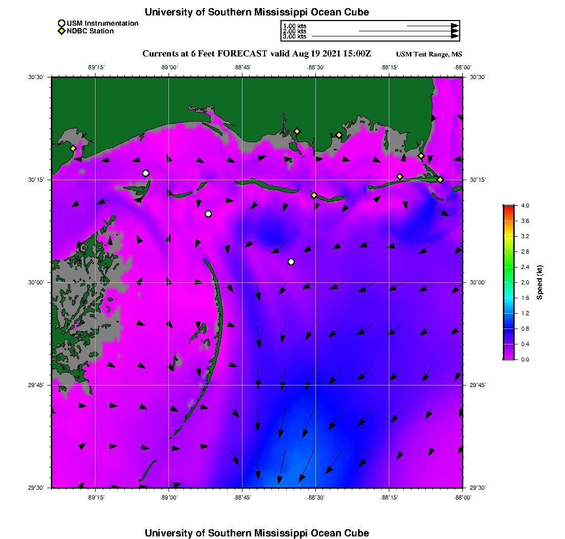The height and width of the screenshot is (539, 565).
Task: Click the NDBC diamond on the island near 88°30'
Action: tap(314, 195)
